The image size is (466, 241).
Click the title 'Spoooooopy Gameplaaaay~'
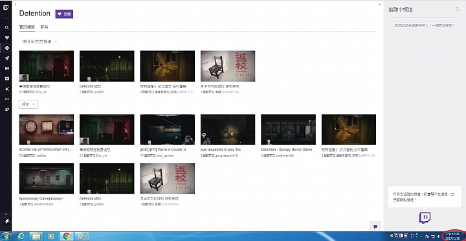41,198
